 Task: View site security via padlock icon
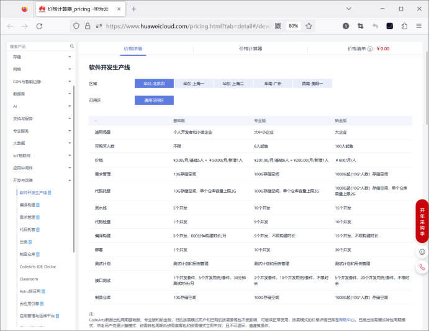88,26
